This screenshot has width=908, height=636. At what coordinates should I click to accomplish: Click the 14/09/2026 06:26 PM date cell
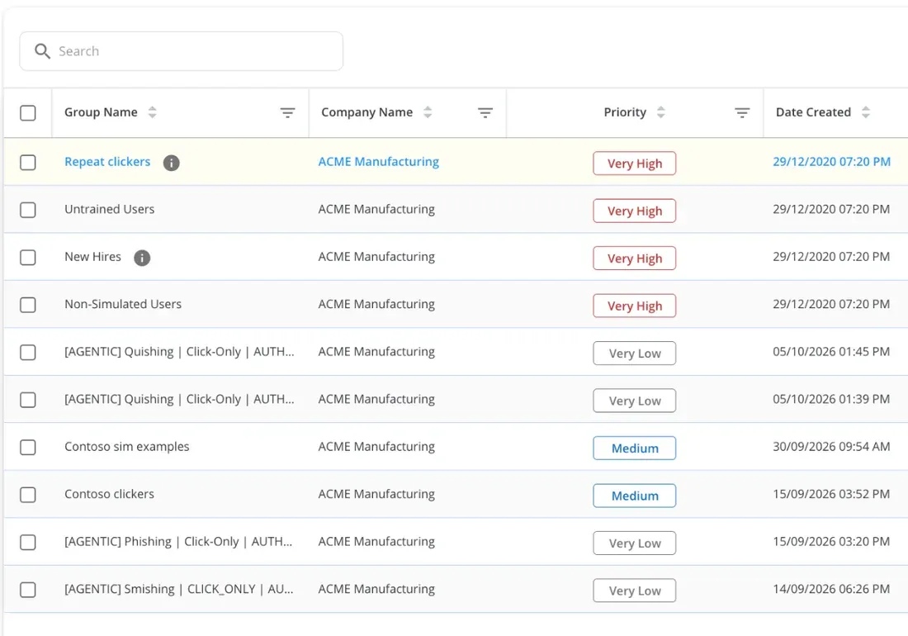pos(831,589)
